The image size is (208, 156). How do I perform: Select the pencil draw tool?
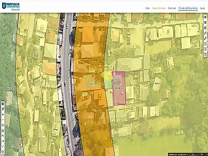tap(205, 39)
